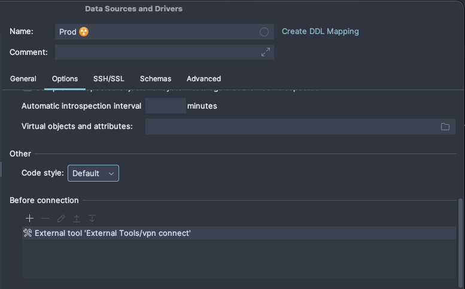This screenshot has width=465, height=289.
Task: Open the SSH/SSL tab
Action: [x=108, y=79]
